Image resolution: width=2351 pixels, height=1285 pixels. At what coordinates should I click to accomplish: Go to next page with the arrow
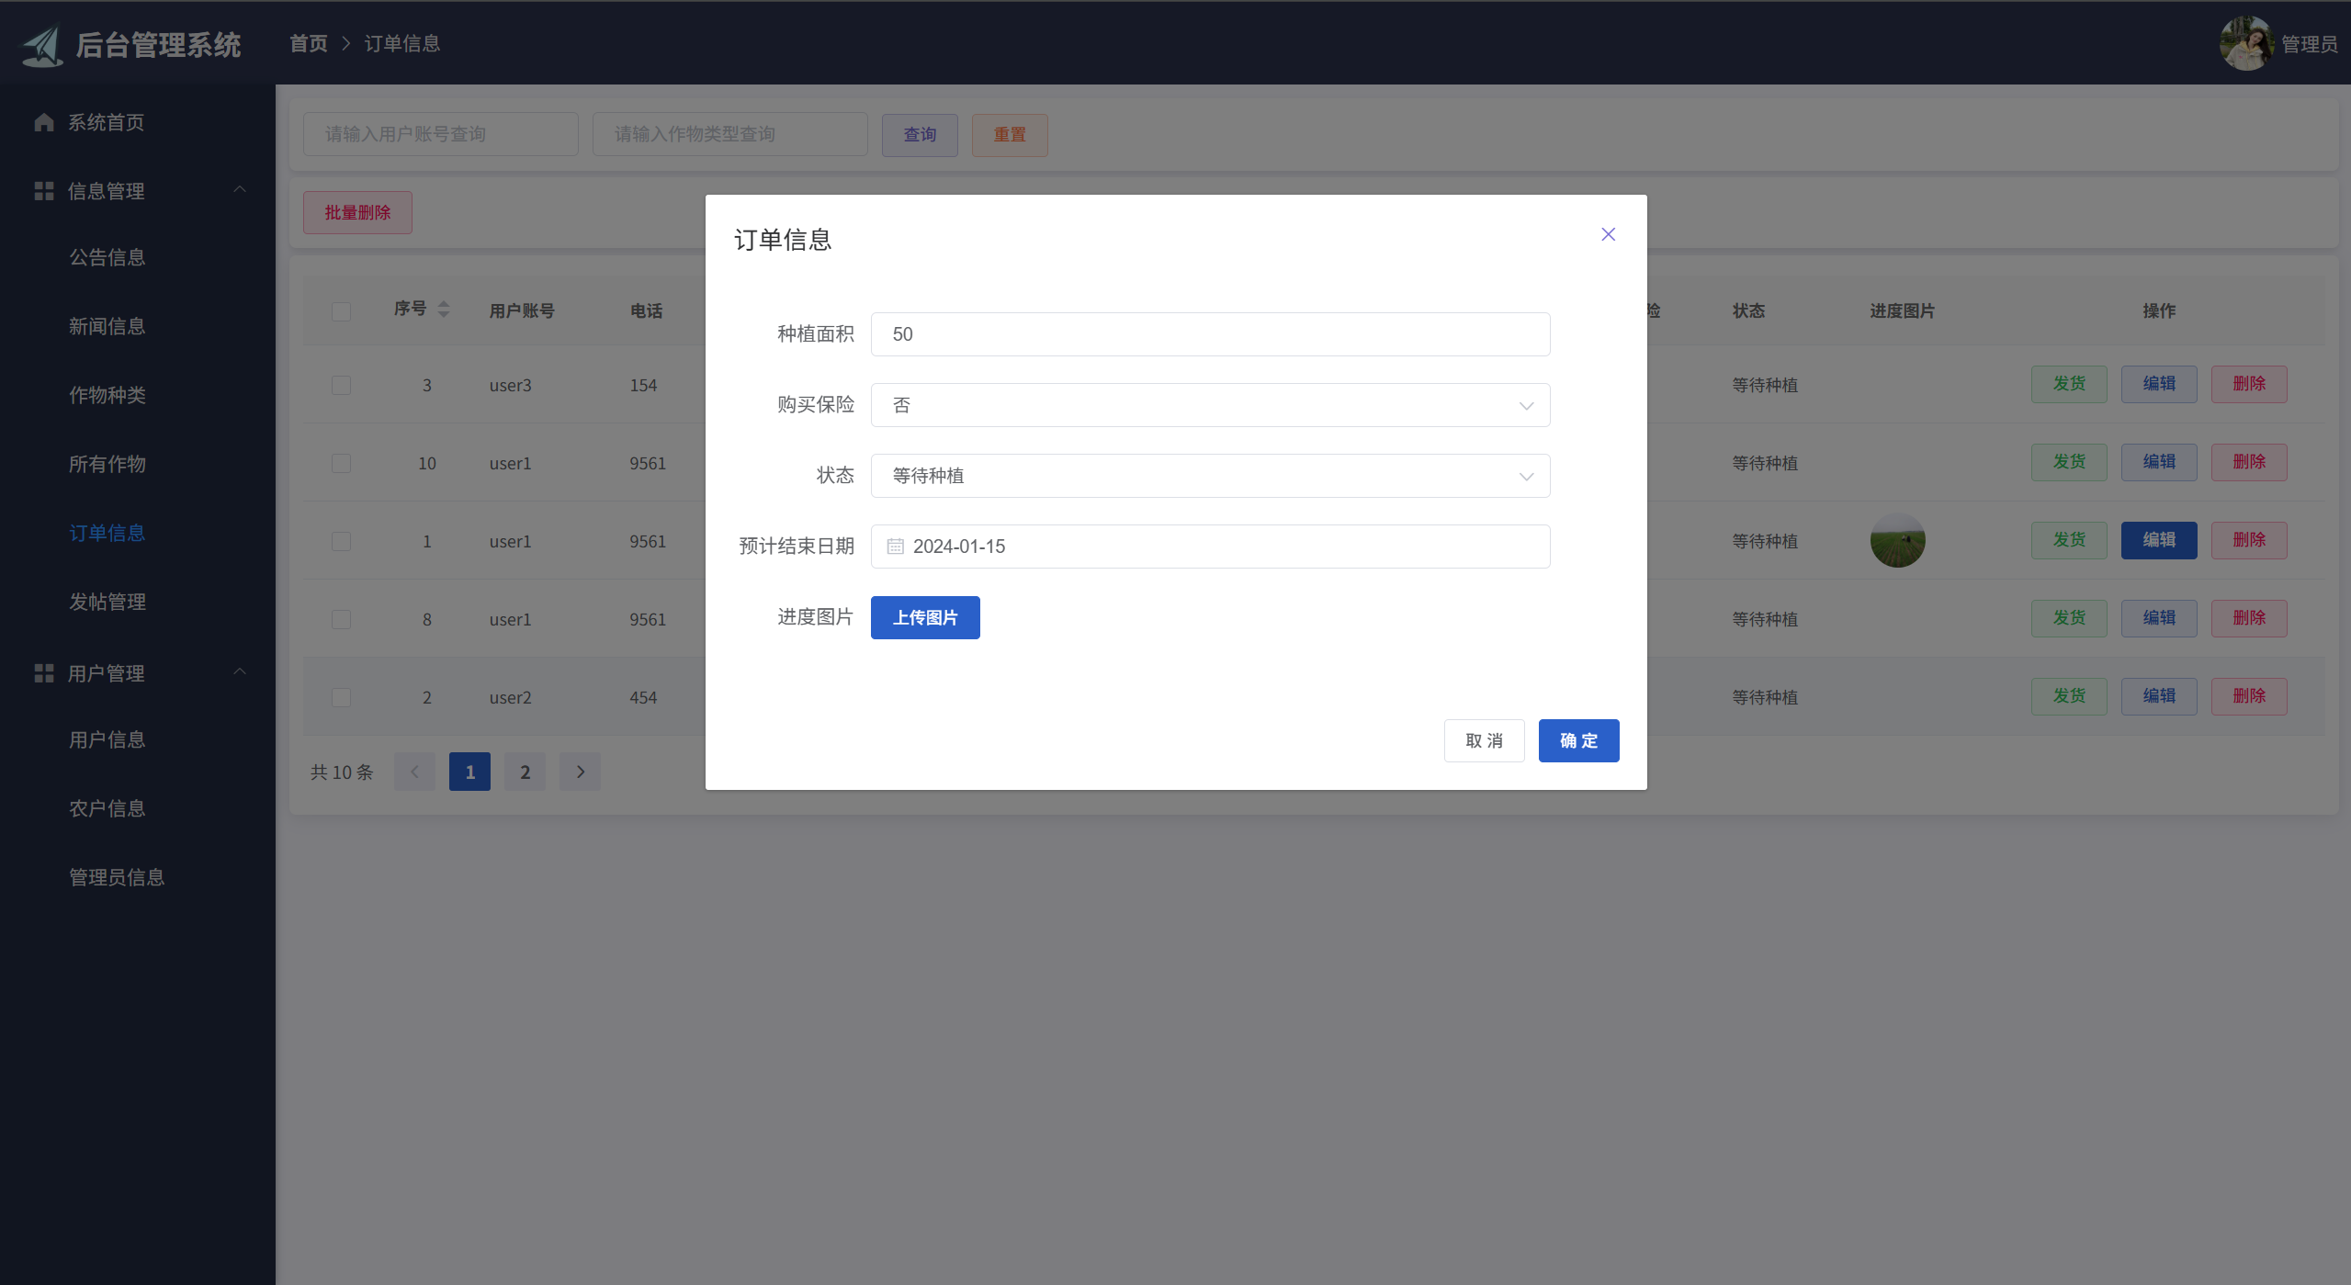tap(580, 772)
